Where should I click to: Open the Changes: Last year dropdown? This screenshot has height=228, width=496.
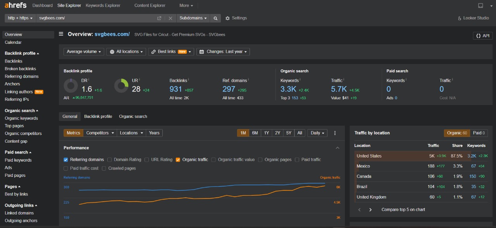[223, 52]
